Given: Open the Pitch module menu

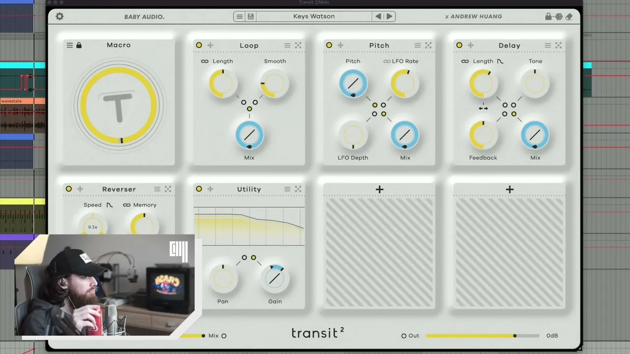Looking at the screenshot, I should point(417,45).
